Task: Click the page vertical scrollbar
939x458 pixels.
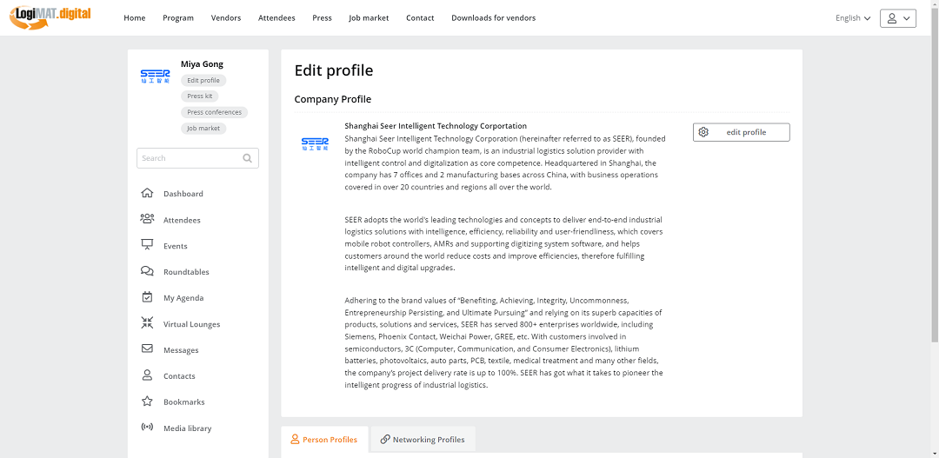Action: pyautogui.click(x=935, y=174)
